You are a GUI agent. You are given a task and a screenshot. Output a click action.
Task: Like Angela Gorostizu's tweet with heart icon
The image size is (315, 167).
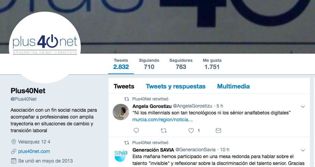(x=191, y=130)
